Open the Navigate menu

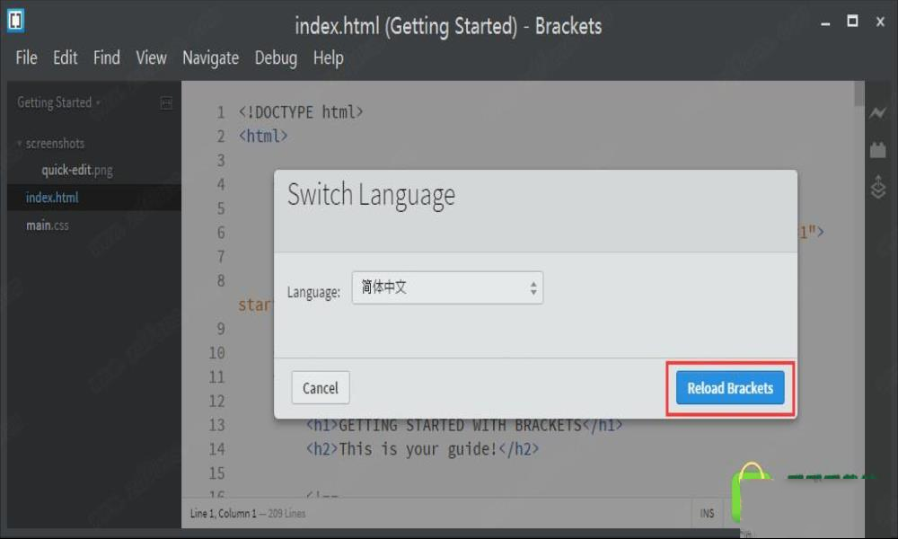pos(210,57)
